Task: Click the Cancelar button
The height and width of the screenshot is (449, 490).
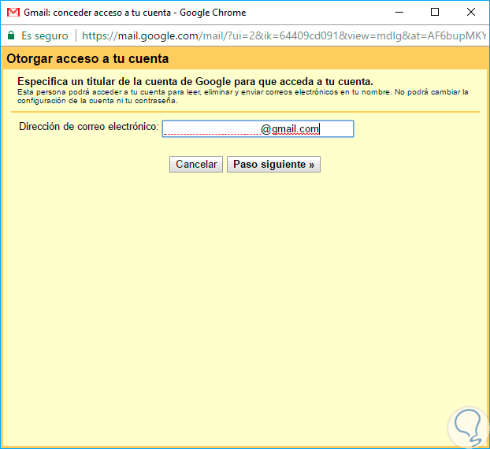Action: coord(196,164)
